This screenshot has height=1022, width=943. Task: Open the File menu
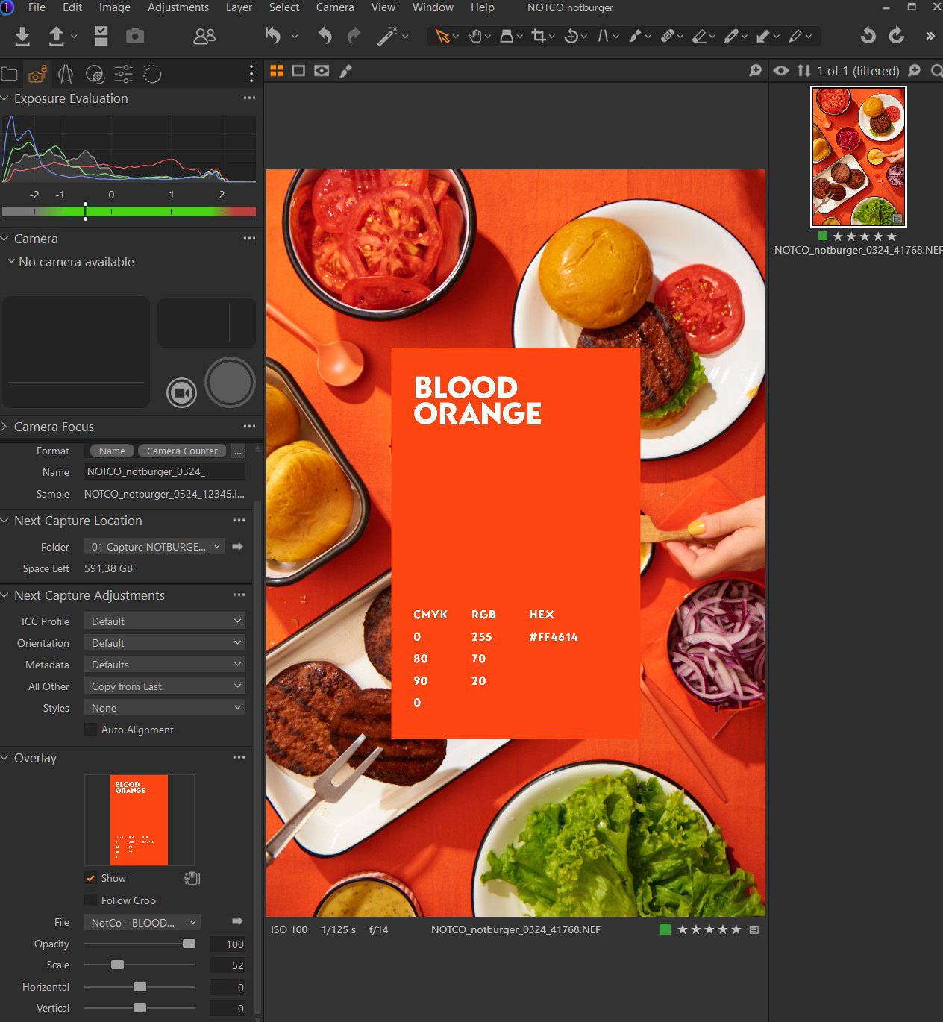tap(37, 7)
